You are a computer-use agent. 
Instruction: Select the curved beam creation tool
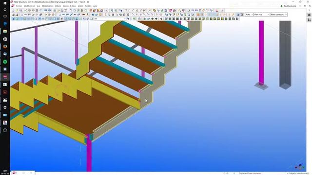click(71, 15)
